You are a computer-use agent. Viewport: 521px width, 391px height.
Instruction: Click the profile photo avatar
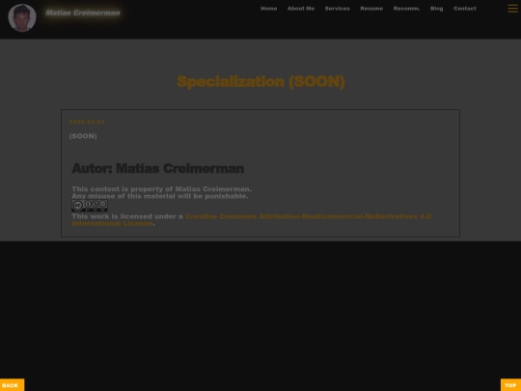point(22,18)
